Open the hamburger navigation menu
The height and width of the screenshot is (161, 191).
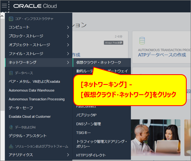tap(4, 6)
